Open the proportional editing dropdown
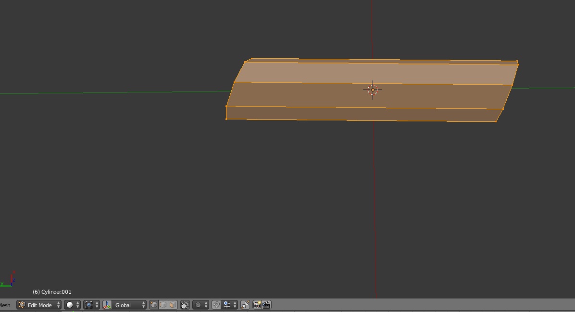The width and height of the screenshot is (575, 312). (x=201, y=305)
